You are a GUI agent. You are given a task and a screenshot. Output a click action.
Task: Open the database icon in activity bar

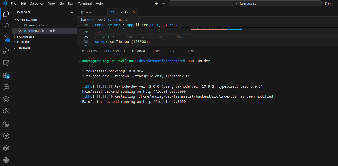tap(6, 87)
